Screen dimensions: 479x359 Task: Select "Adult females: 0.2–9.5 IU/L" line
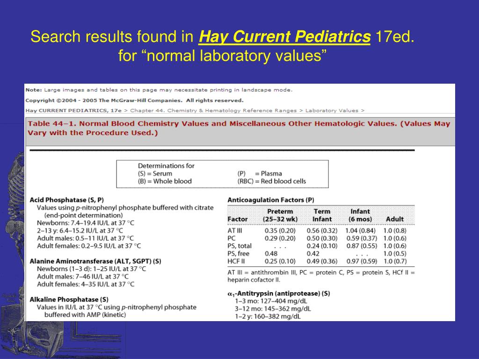pyautogui.click(x=89, y=246)
